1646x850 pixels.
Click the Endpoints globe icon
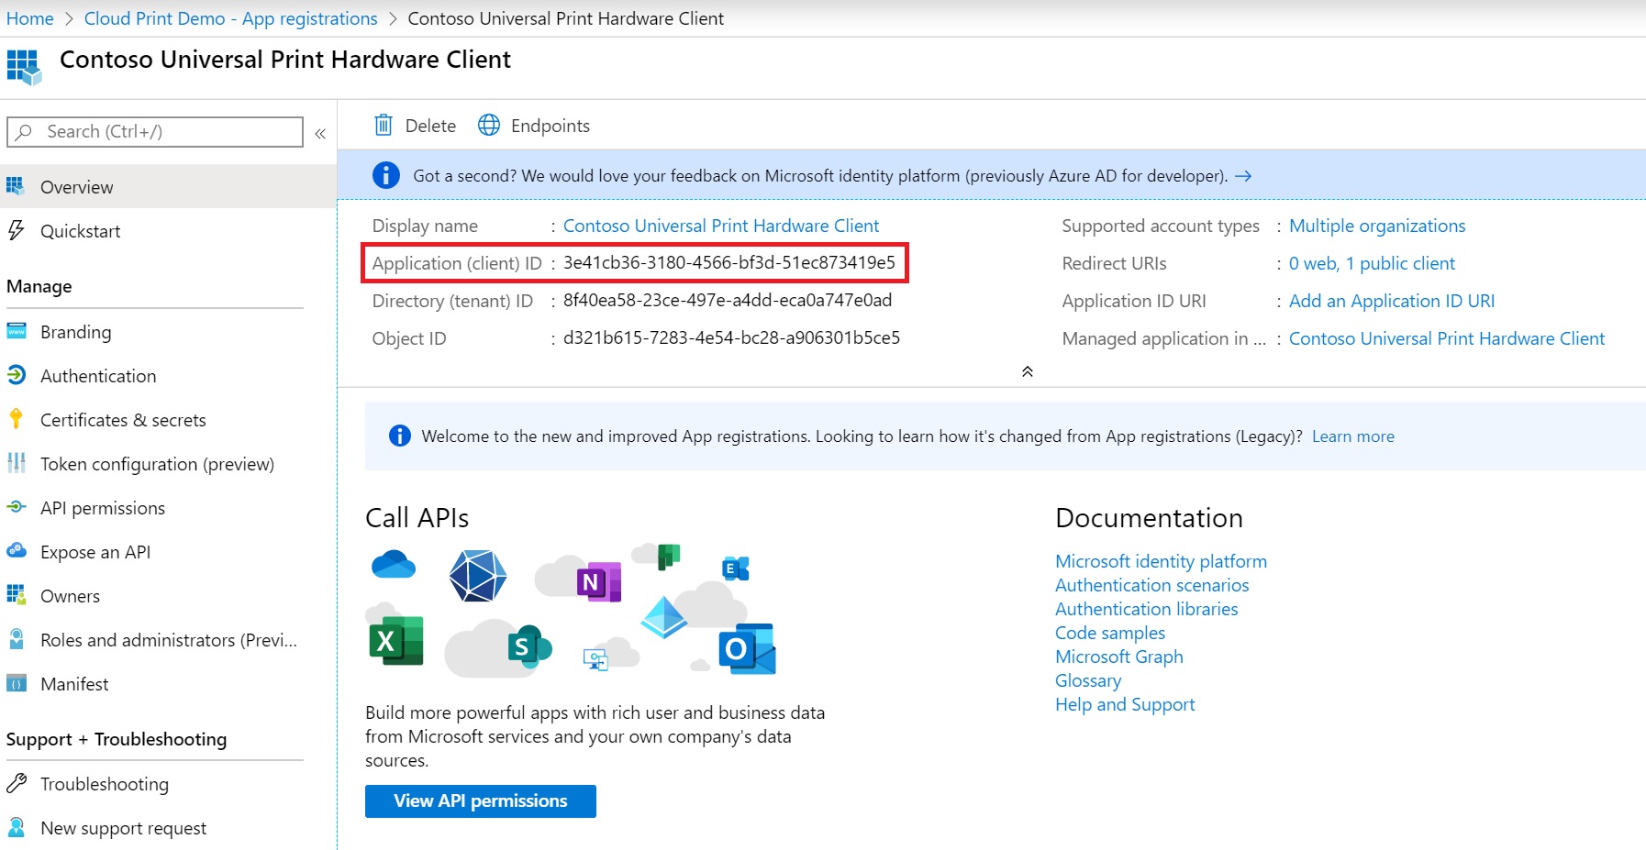[489, 125]
